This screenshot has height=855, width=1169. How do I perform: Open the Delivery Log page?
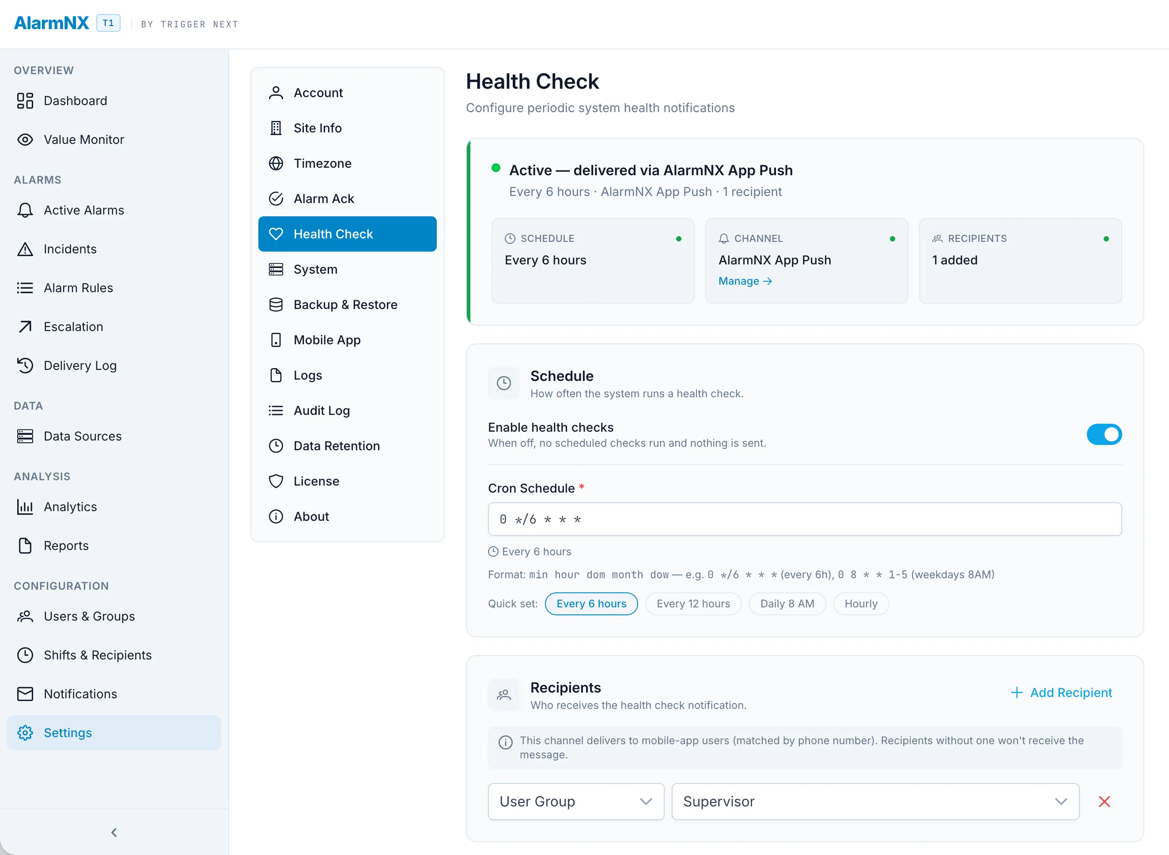coord(114,365)
